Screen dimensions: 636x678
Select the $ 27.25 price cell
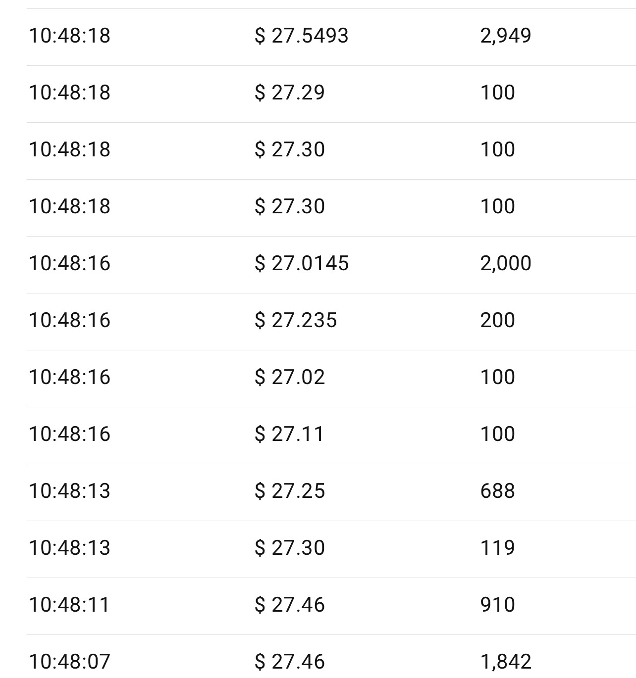pyautogui.click(x=289, y=491)
